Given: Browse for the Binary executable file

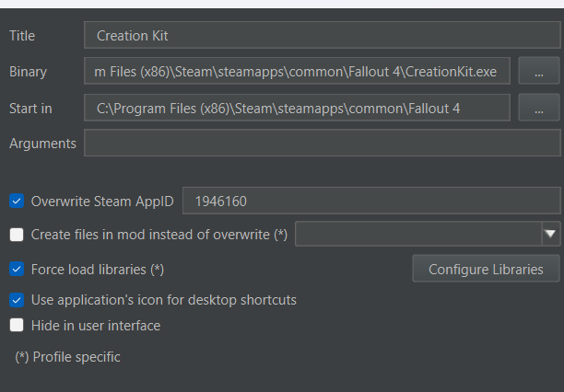Looking at the screenshot, I should [539, 71].
